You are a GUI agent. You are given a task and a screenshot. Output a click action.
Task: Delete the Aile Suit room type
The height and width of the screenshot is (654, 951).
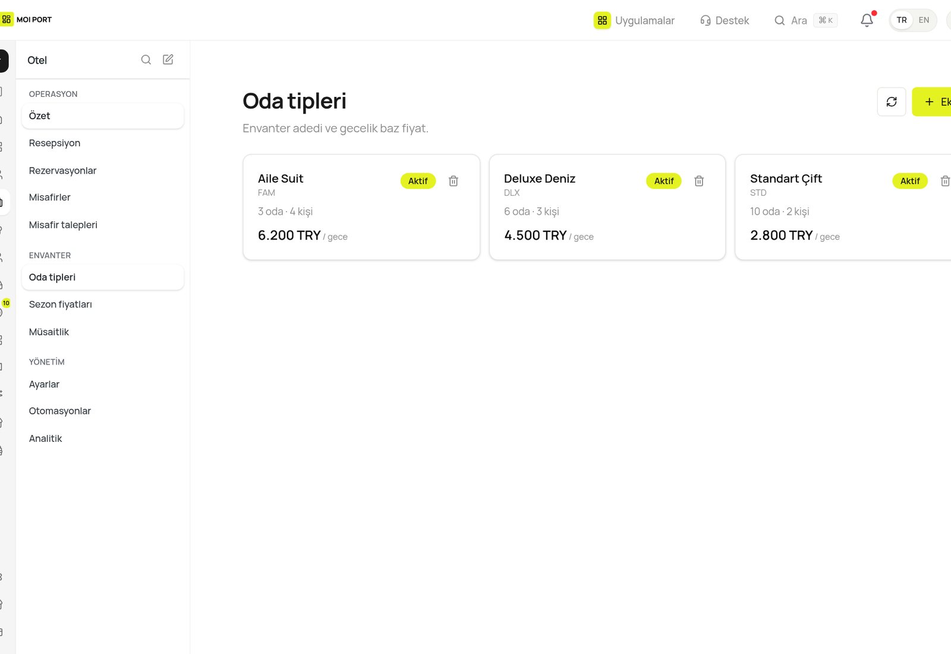(x=454, y=181)
